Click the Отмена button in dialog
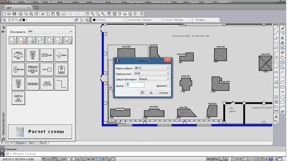Viewport: 287px width, 161px height. 164,93
